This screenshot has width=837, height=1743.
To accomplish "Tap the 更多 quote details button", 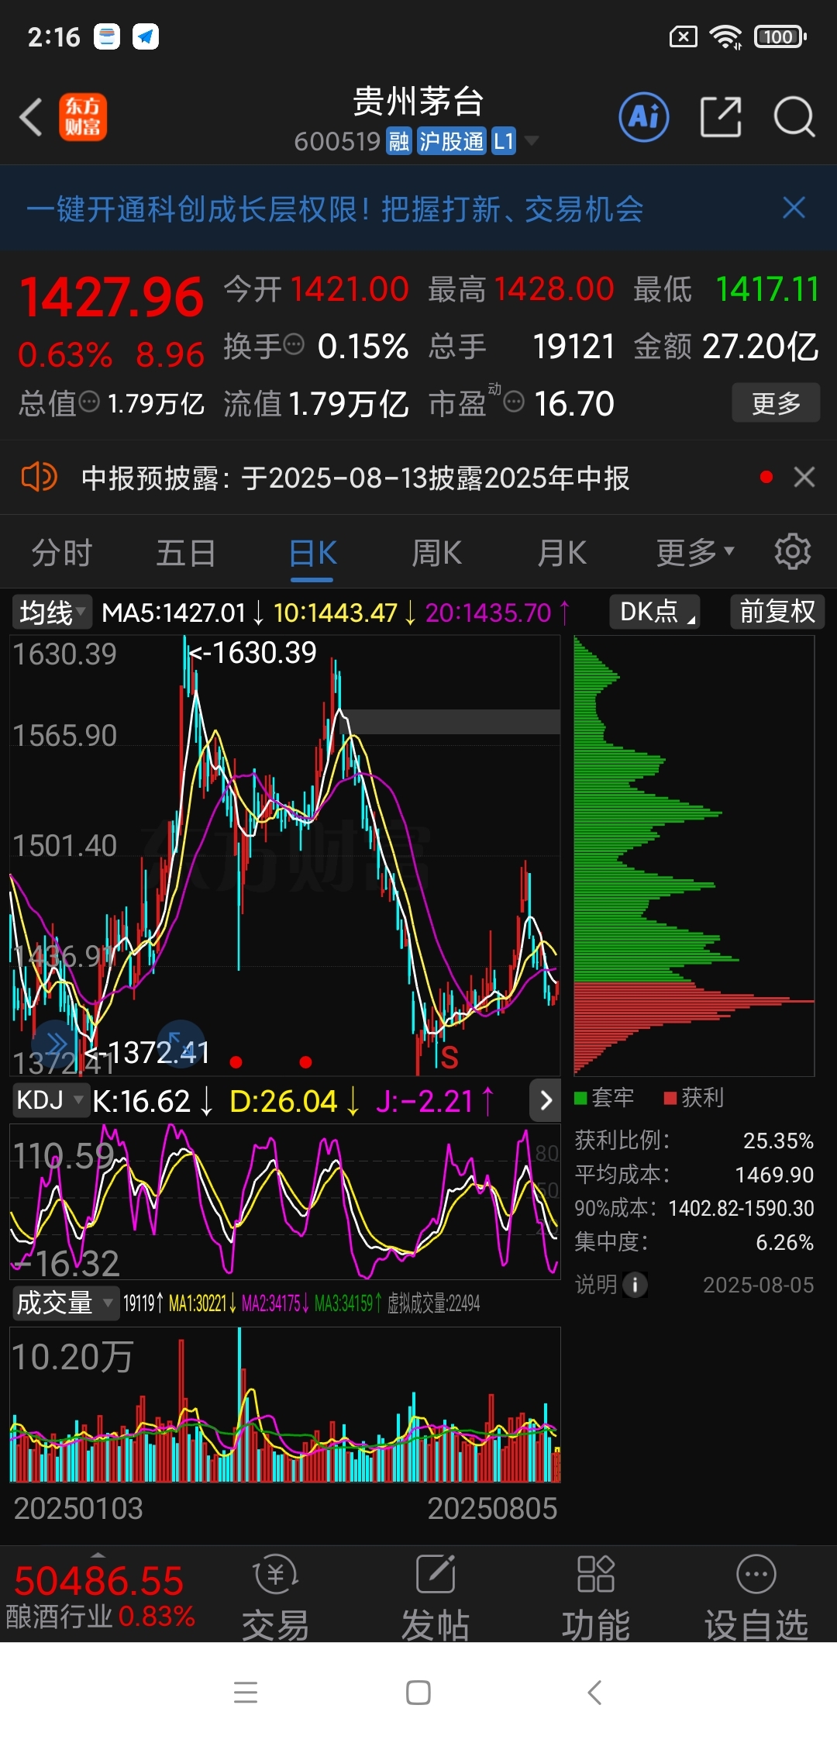I will (776, 402).
